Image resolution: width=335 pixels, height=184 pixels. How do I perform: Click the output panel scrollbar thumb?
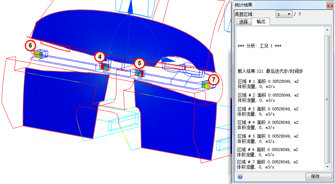pos(327,99)
